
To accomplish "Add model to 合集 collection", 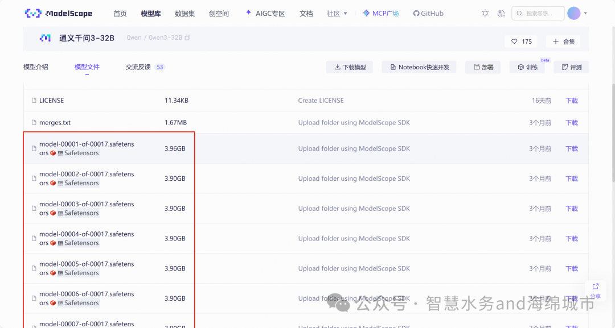I will (564, 41).
